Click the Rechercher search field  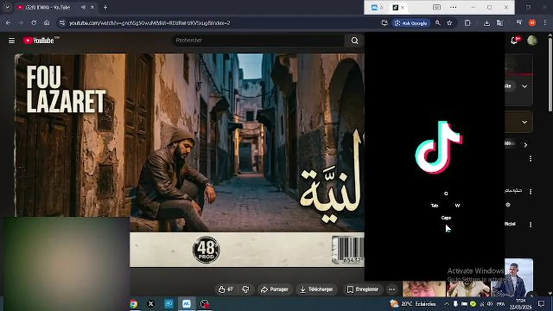[258, 40]
